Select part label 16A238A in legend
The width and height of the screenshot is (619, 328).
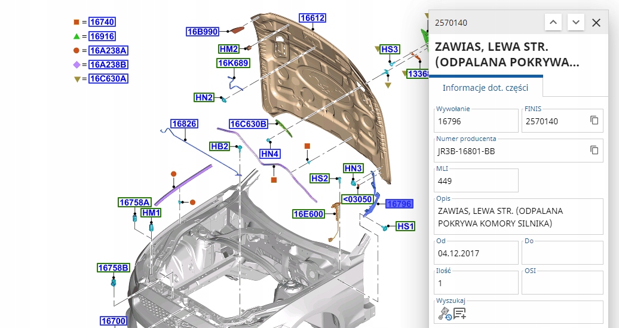coord(109,50)
